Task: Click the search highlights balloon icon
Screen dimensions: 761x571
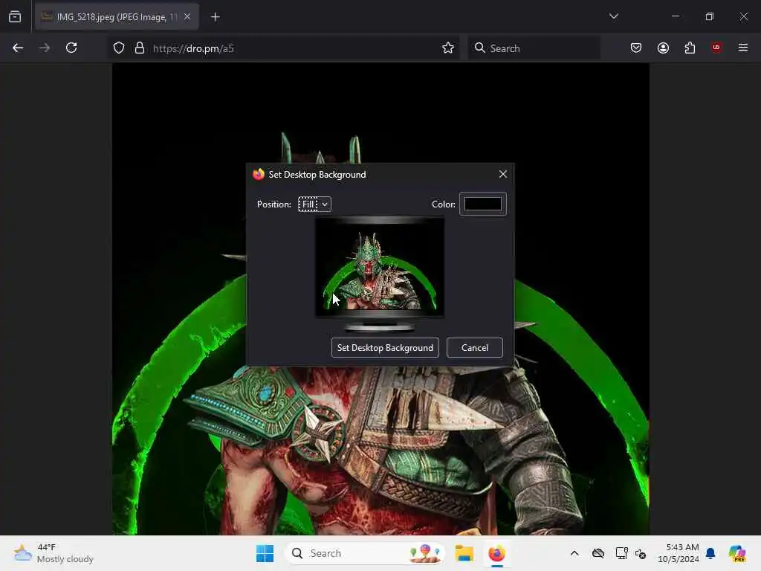Action: (424, 553)
